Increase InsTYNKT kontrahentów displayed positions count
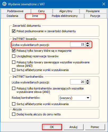Viewport: 108px width, 132px height. click(x=88, y=81)
